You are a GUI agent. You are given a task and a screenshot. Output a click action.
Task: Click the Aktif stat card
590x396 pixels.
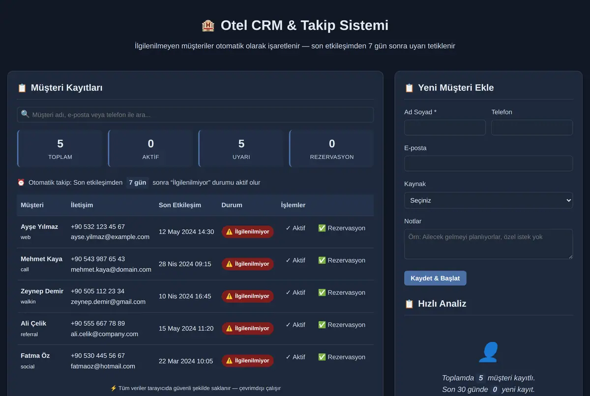click(x=150, y=149)
